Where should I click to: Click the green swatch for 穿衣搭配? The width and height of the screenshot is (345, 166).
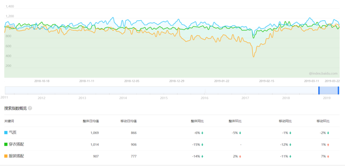click(6, 144)
